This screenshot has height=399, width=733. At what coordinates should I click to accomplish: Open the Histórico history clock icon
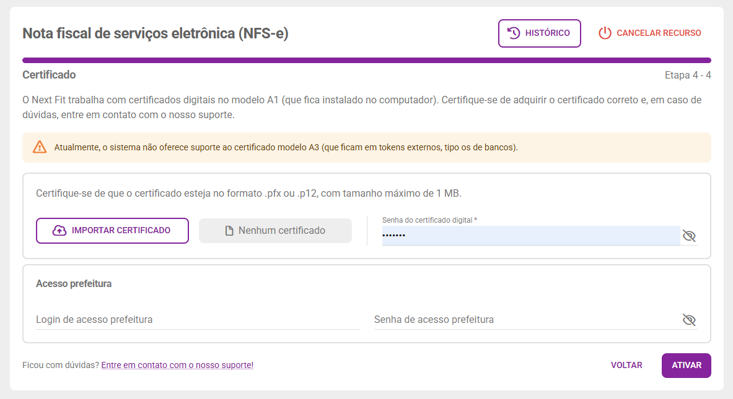pyautogui.click(x=513, y=33)
